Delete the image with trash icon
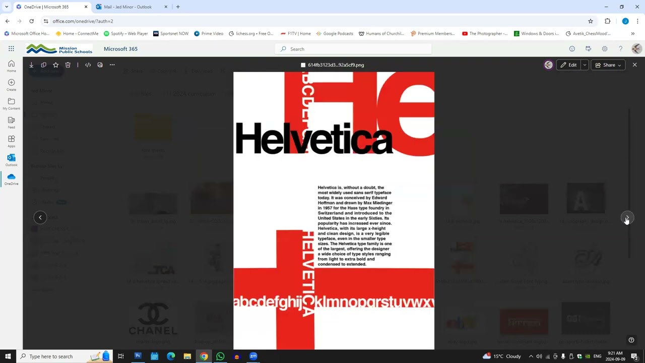 [x=68, y=65]
